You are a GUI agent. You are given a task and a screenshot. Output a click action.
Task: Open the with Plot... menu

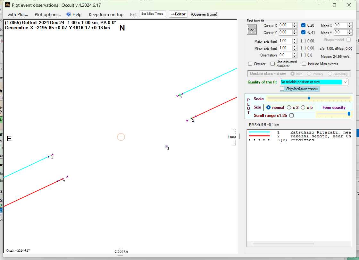pyautogui.click(x=18, y=14)
